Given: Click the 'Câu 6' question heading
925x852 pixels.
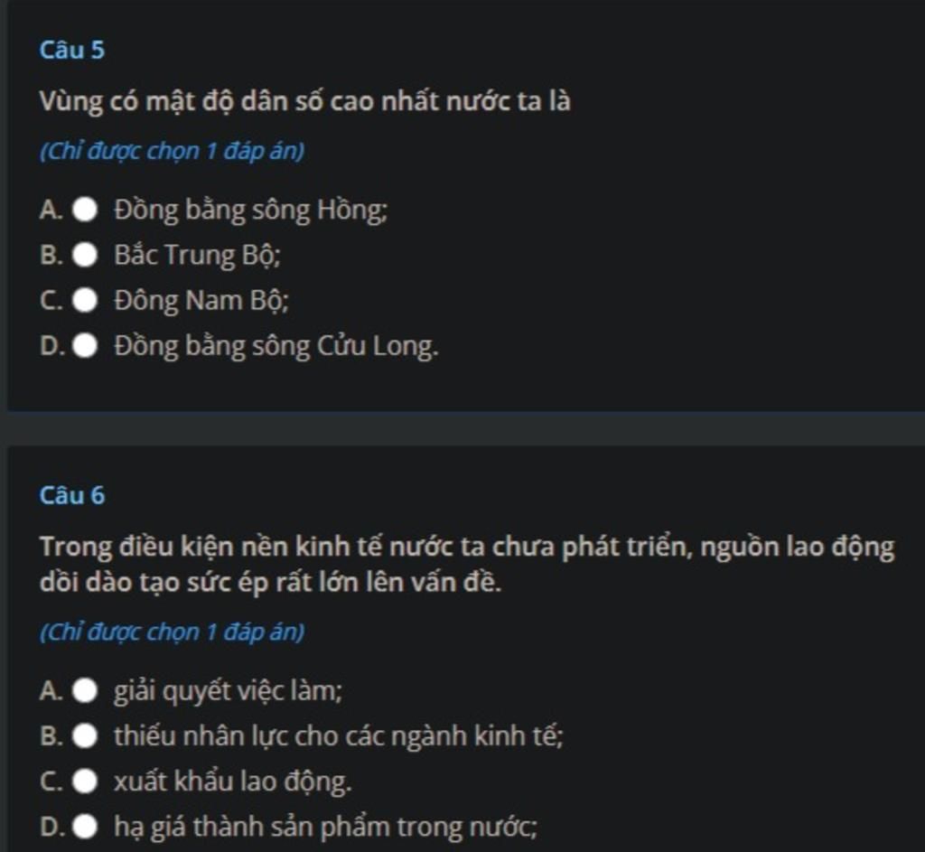Looking at the screenshot, I should 72,495.
